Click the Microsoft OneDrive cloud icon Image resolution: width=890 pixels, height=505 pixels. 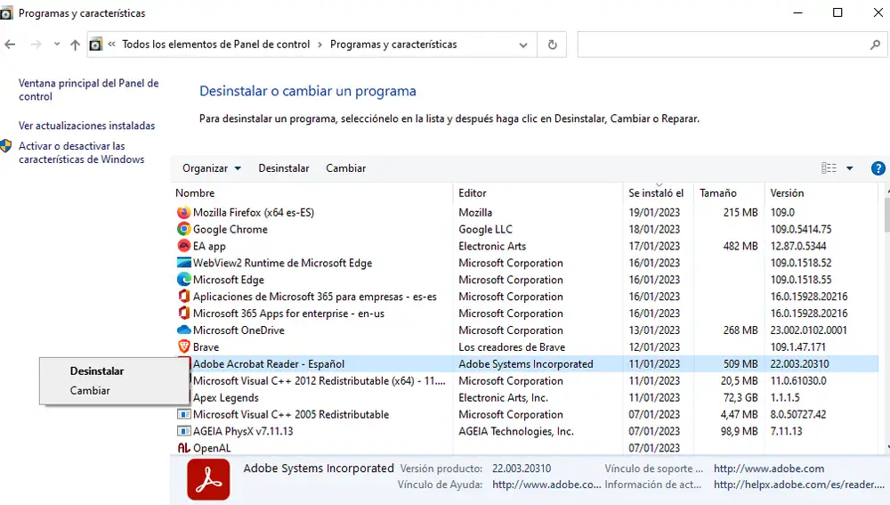183,330
